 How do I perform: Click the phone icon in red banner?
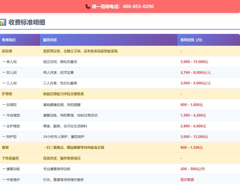88,7
